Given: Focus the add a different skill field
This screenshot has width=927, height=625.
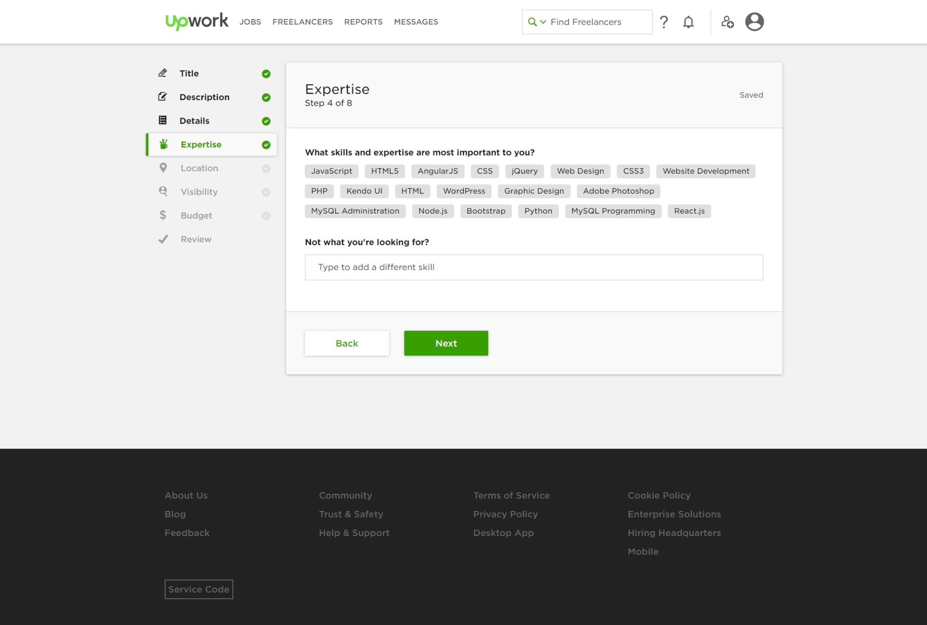Looking at the screenshot, I should 534,267.
